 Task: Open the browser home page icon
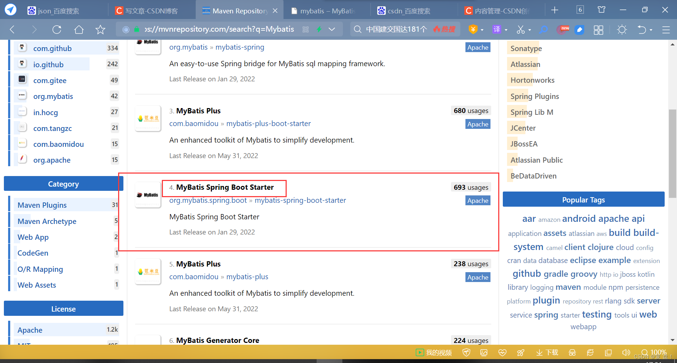tap(79, 30)
